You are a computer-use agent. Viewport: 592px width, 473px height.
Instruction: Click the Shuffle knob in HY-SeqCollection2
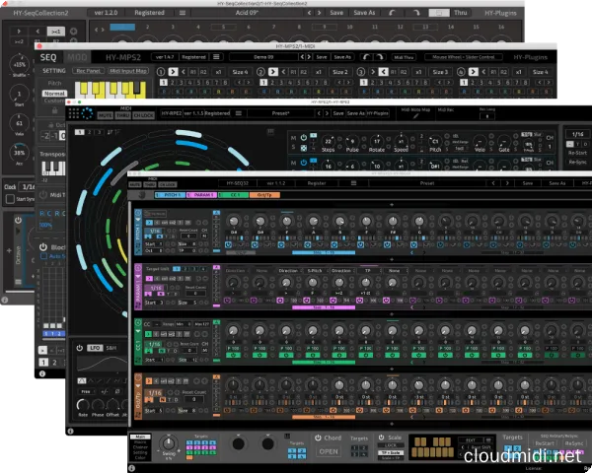pos(19,63)
